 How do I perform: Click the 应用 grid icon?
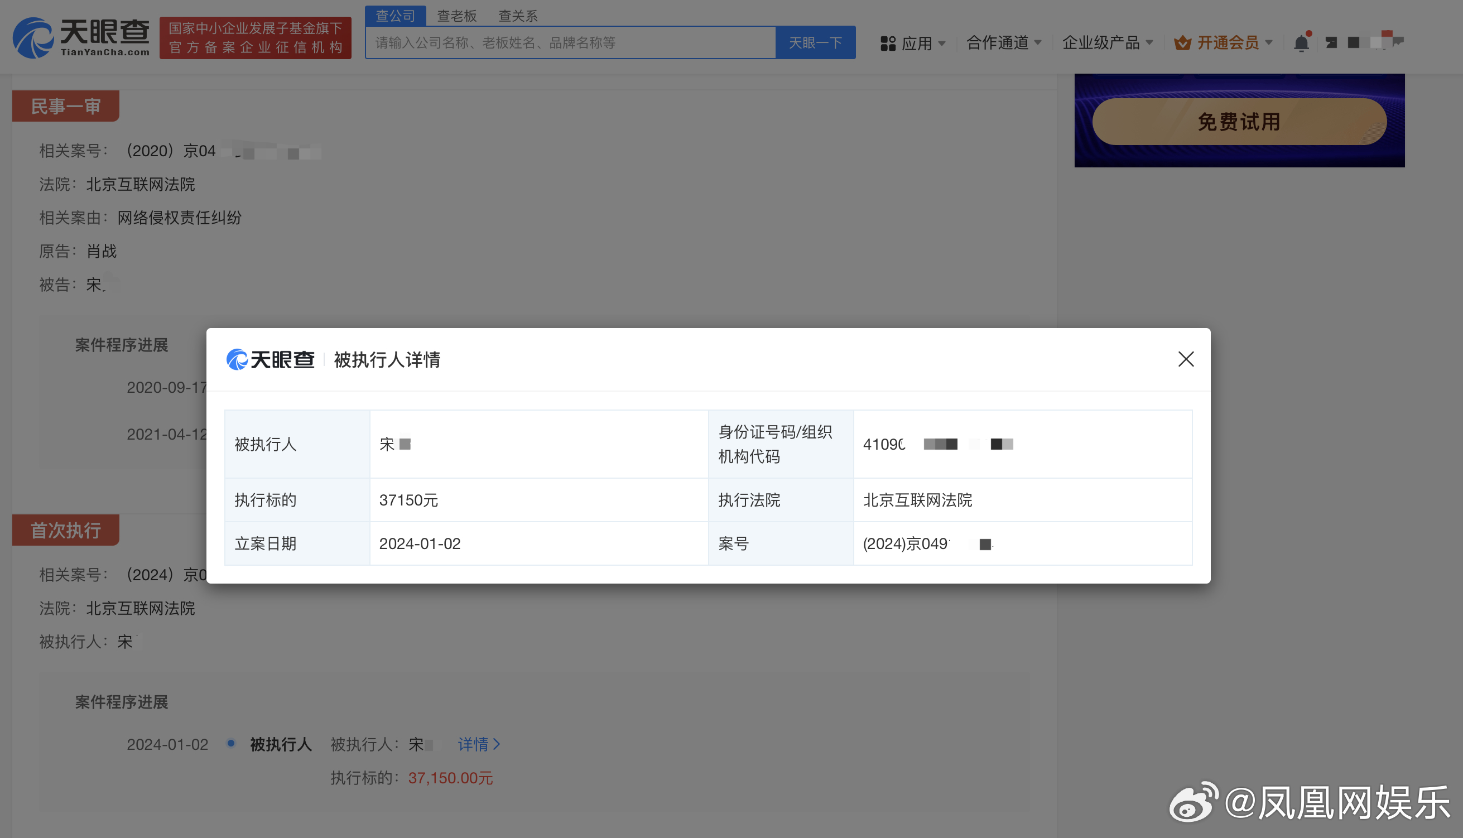pyautogui.click(x=888, y=43)
